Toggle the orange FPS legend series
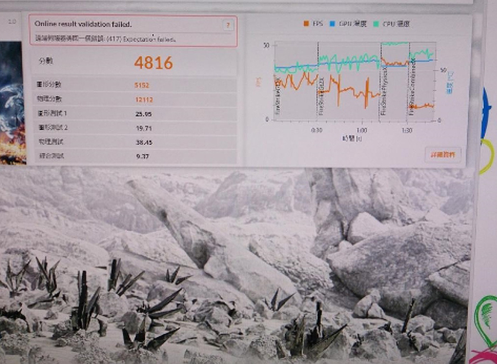Viewport: 497px width, 364px height. (315, 24)
